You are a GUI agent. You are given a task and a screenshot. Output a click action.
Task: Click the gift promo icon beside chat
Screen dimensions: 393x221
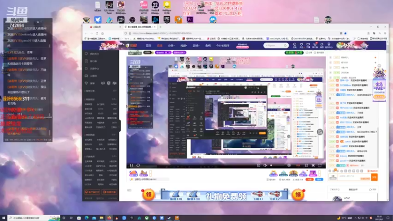(x=379, y=86)
